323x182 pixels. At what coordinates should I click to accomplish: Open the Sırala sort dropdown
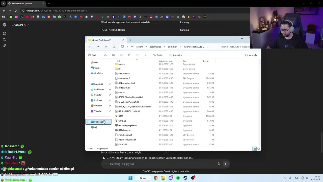159,55
